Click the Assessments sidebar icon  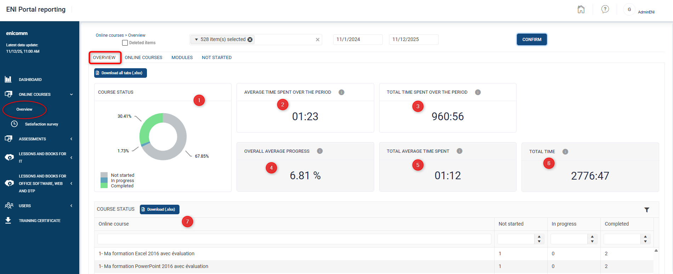click(8, 139)
